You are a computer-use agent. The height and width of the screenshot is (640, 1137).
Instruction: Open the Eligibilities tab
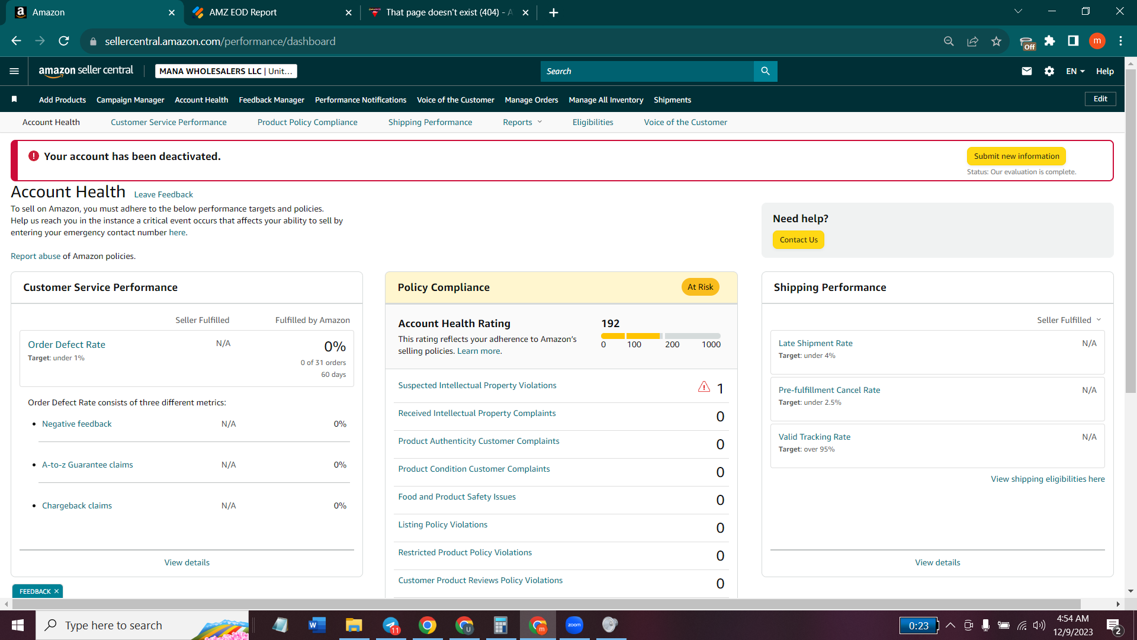593,122
